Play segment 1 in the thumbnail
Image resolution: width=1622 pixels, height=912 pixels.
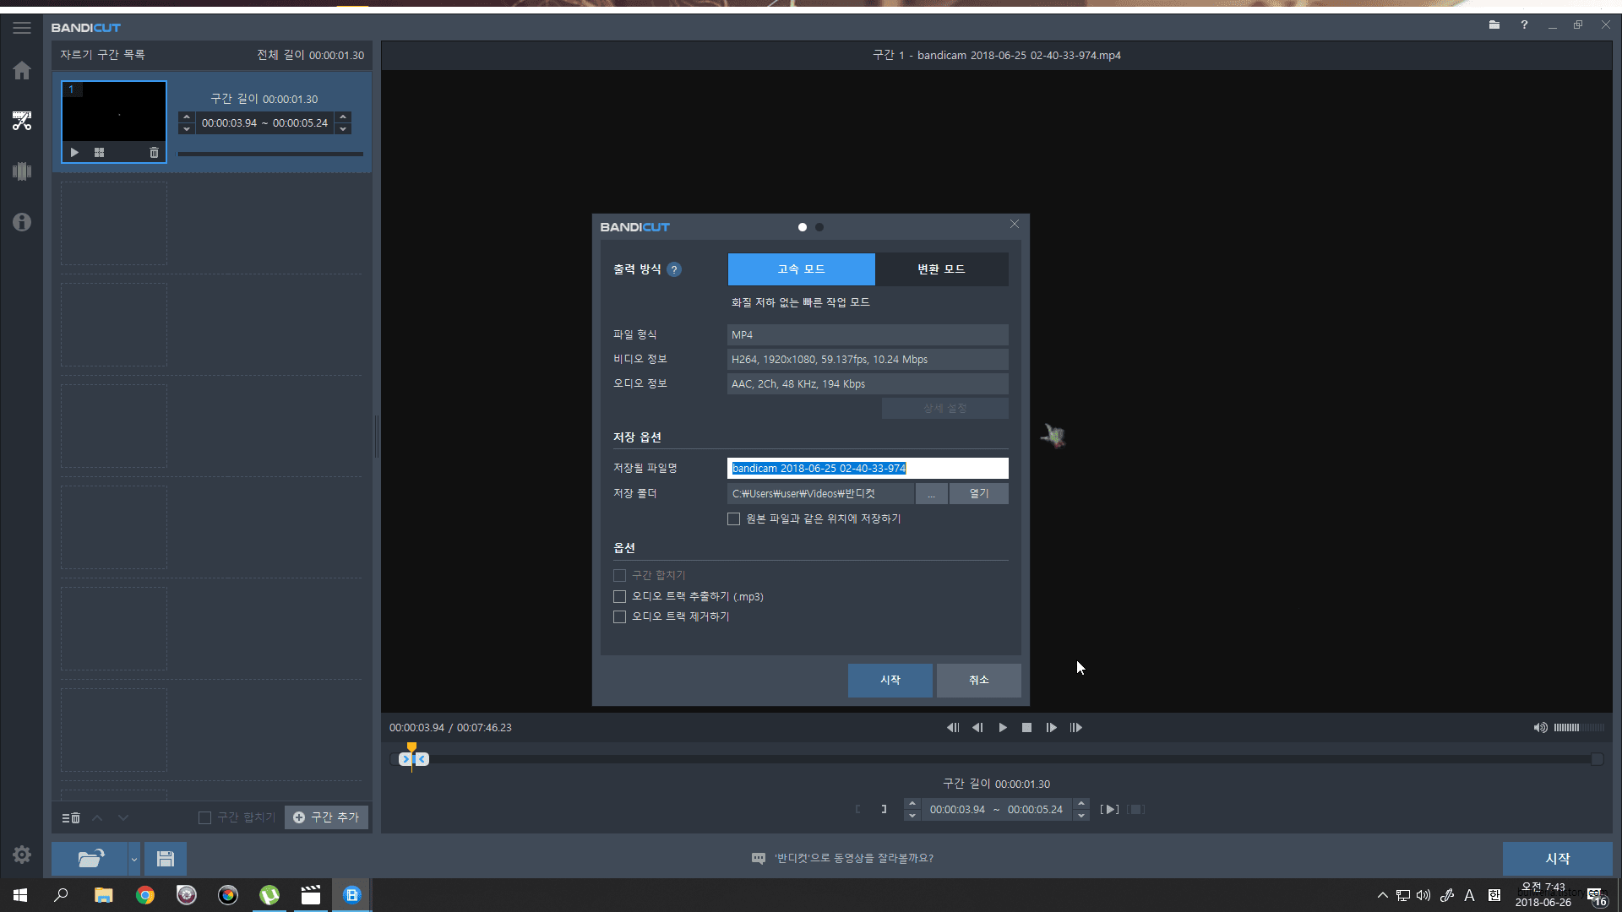point(74,153)
